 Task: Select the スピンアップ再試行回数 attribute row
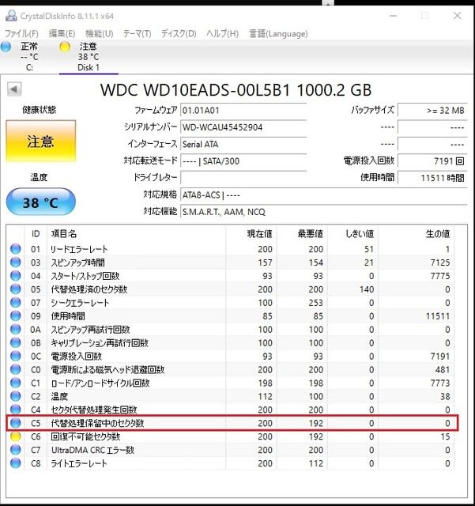click(x=231, y=329)
